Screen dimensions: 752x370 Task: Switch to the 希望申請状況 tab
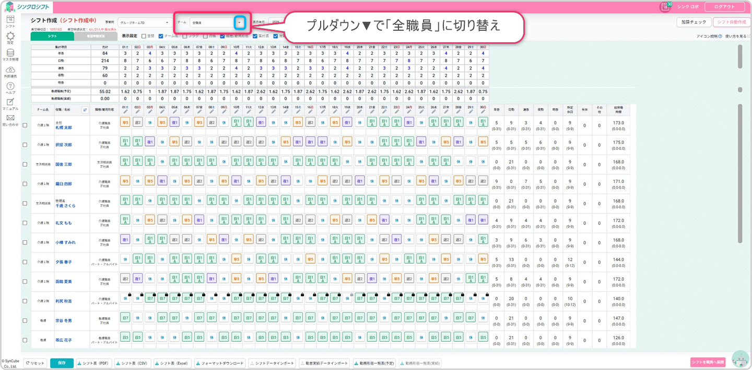pos(96,36)
